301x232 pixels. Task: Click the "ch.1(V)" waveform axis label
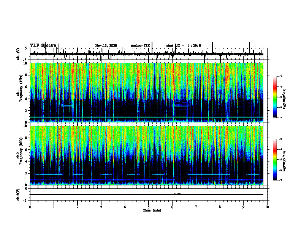pos(18,54)
